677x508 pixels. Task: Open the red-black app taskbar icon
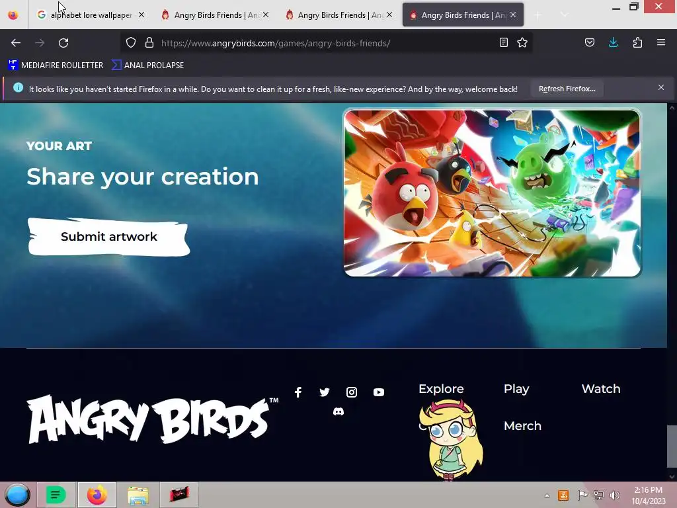179,495
